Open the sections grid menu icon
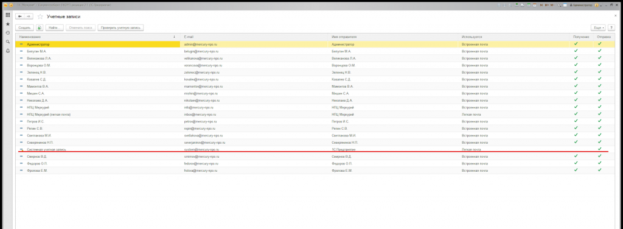This screenshot has width=623, height=229. (x=7, y=15)
